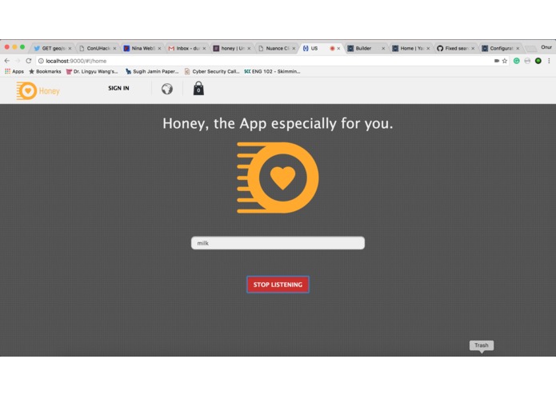Switch to the ConUHack tab
The image size is (556, 395).
tap(97, 48)
